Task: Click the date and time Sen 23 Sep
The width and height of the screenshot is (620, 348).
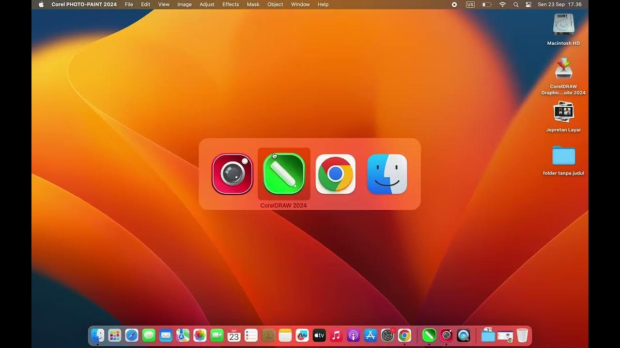Action: [x=560, y=4]
